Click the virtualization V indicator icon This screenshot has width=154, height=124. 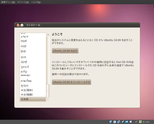point(131,122)
